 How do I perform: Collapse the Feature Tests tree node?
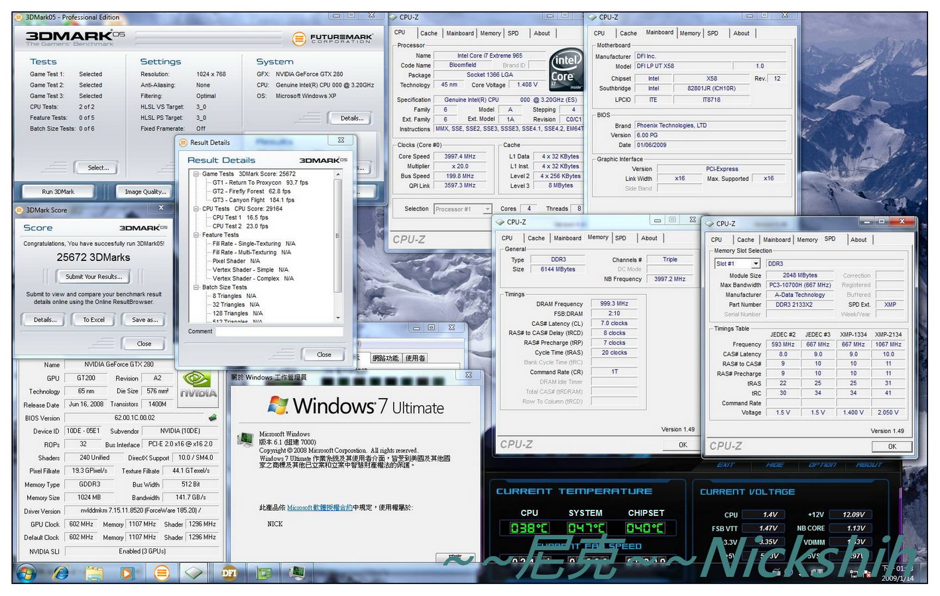[x=196, y=235]
